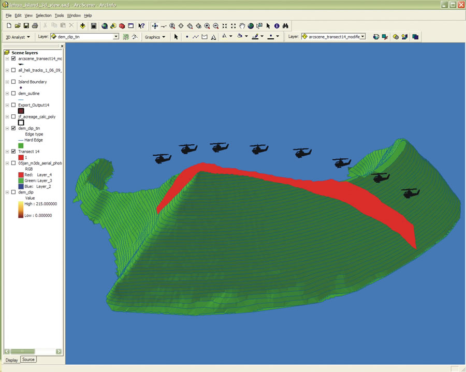
Task: Create a new scene document
Action: (x=9, y=26)
